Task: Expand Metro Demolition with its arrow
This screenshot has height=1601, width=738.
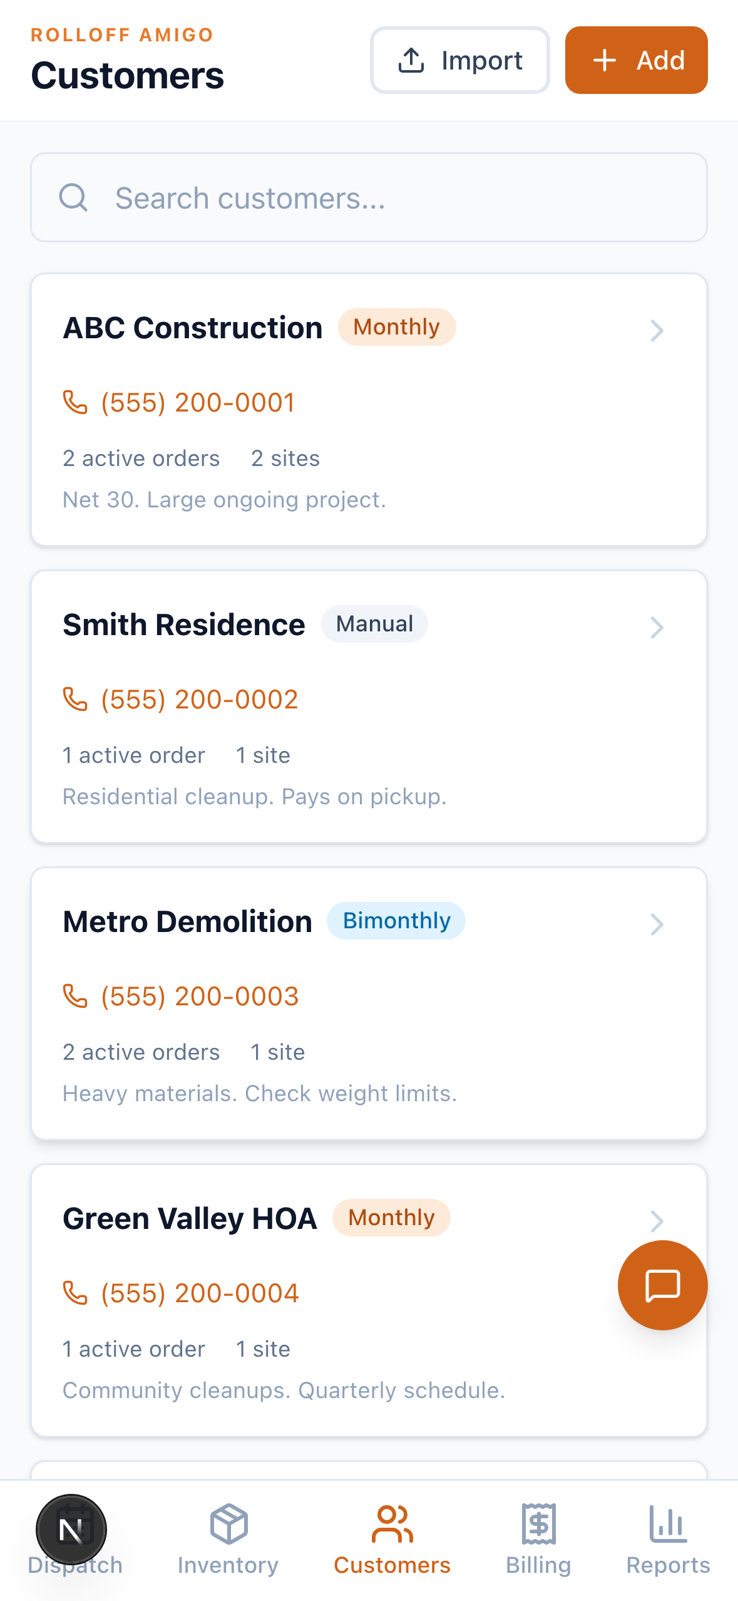Action: tap(657, 925)
